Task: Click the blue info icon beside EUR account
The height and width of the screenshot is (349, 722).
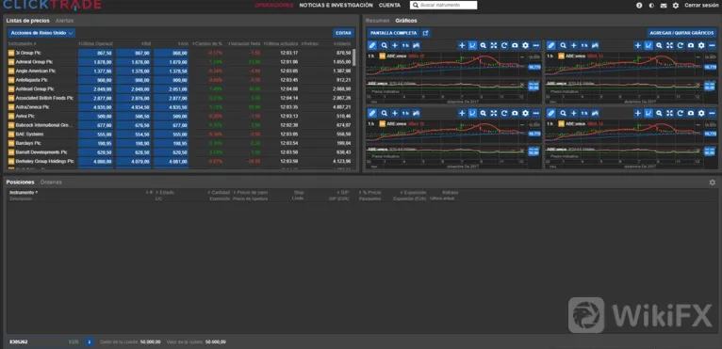Action: click(x=90, y=342)
